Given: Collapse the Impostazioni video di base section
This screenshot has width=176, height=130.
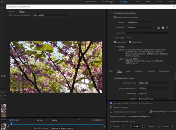Looking at the screenshot, I should click(x=112, y=78).
